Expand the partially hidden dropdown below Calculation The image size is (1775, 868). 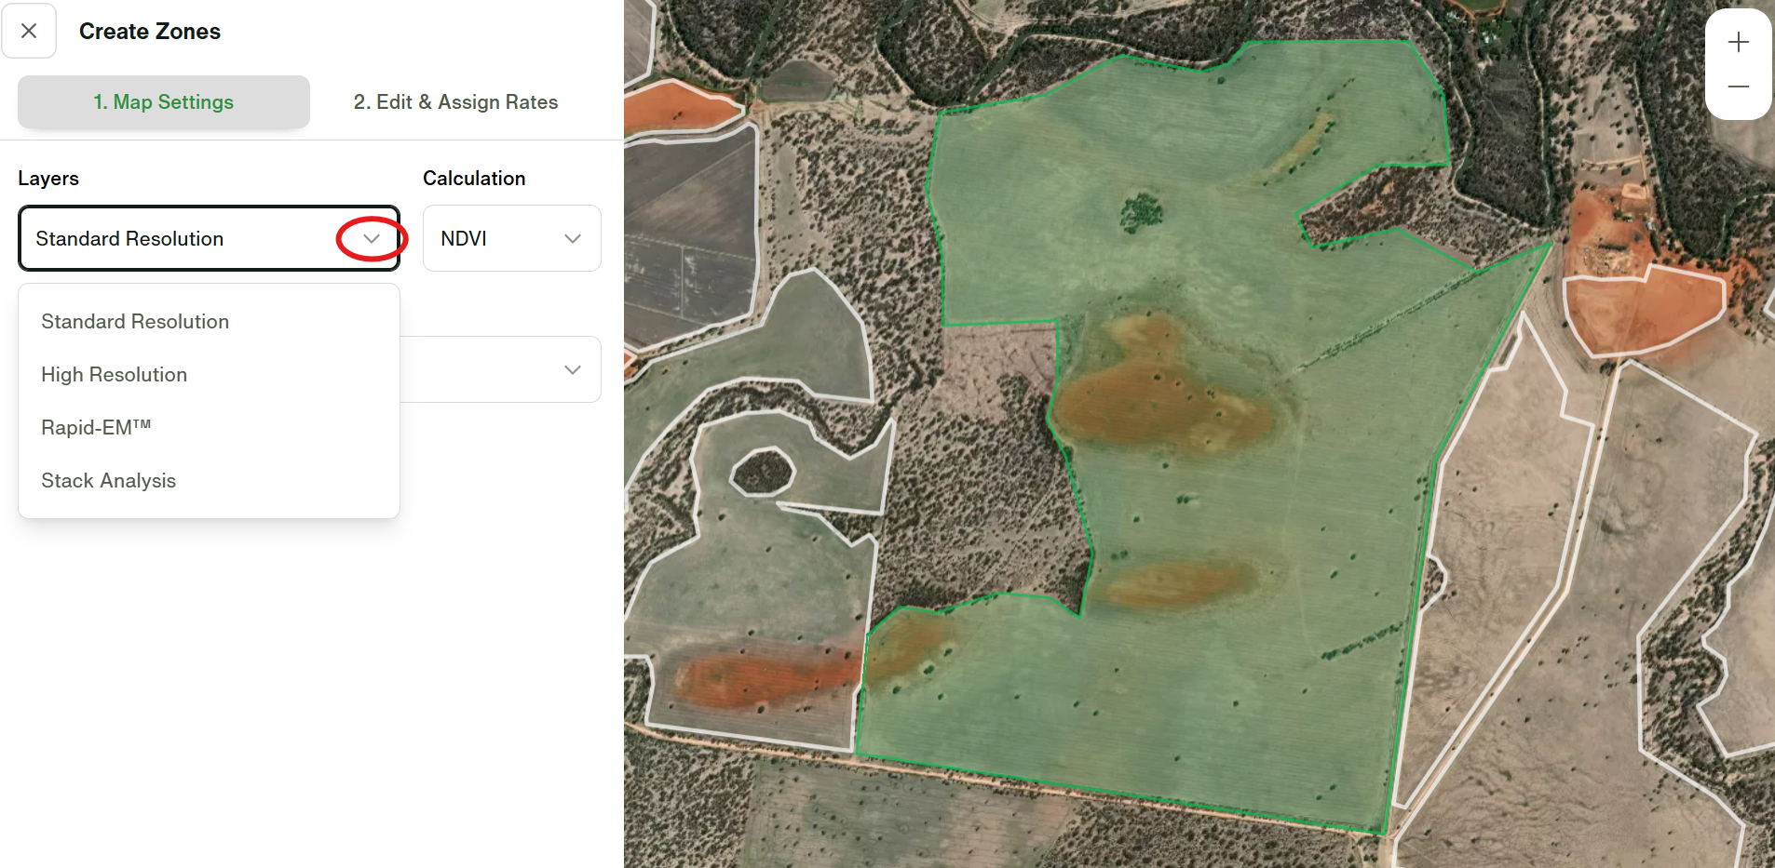pos(572,370)
